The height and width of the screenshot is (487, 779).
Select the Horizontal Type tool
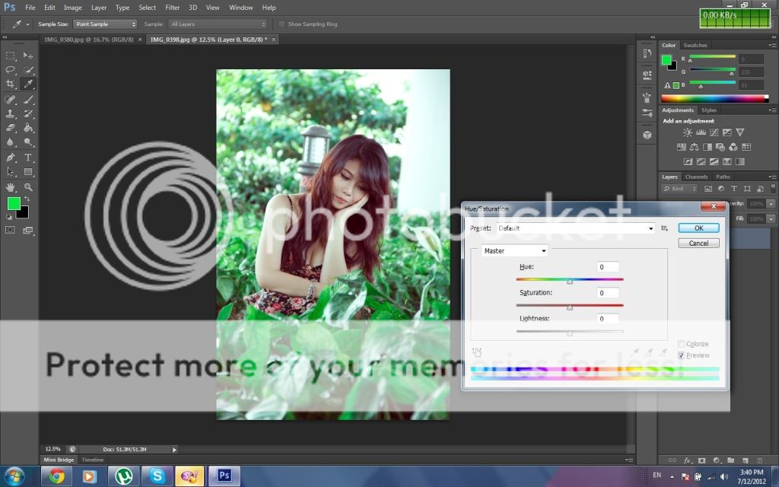coord(28,158)
